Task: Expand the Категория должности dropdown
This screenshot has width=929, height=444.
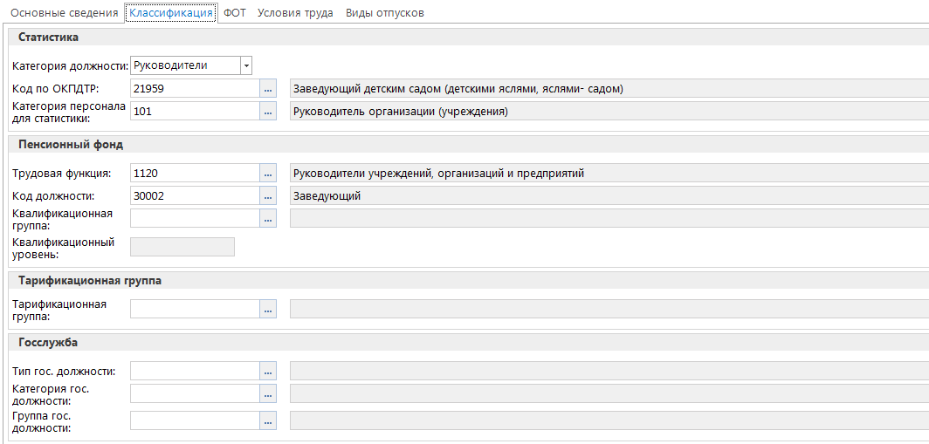Action: (x=246, y=65)
